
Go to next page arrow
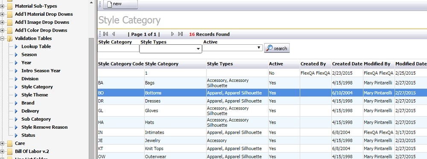[173, 34]
